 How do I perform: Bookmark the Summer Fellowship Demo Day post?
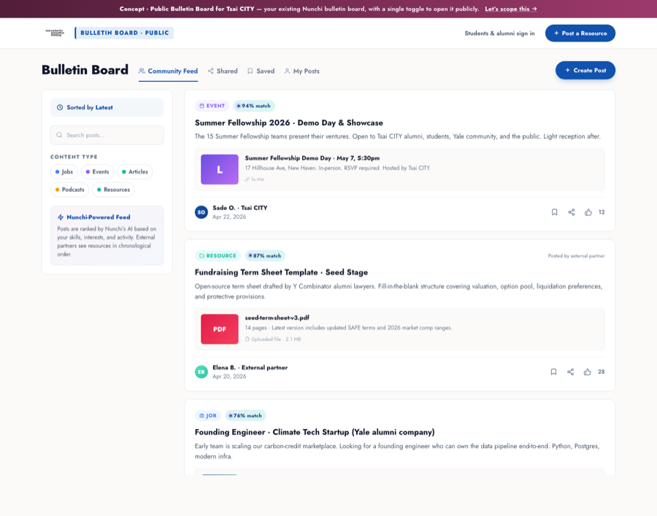point(554,212)
